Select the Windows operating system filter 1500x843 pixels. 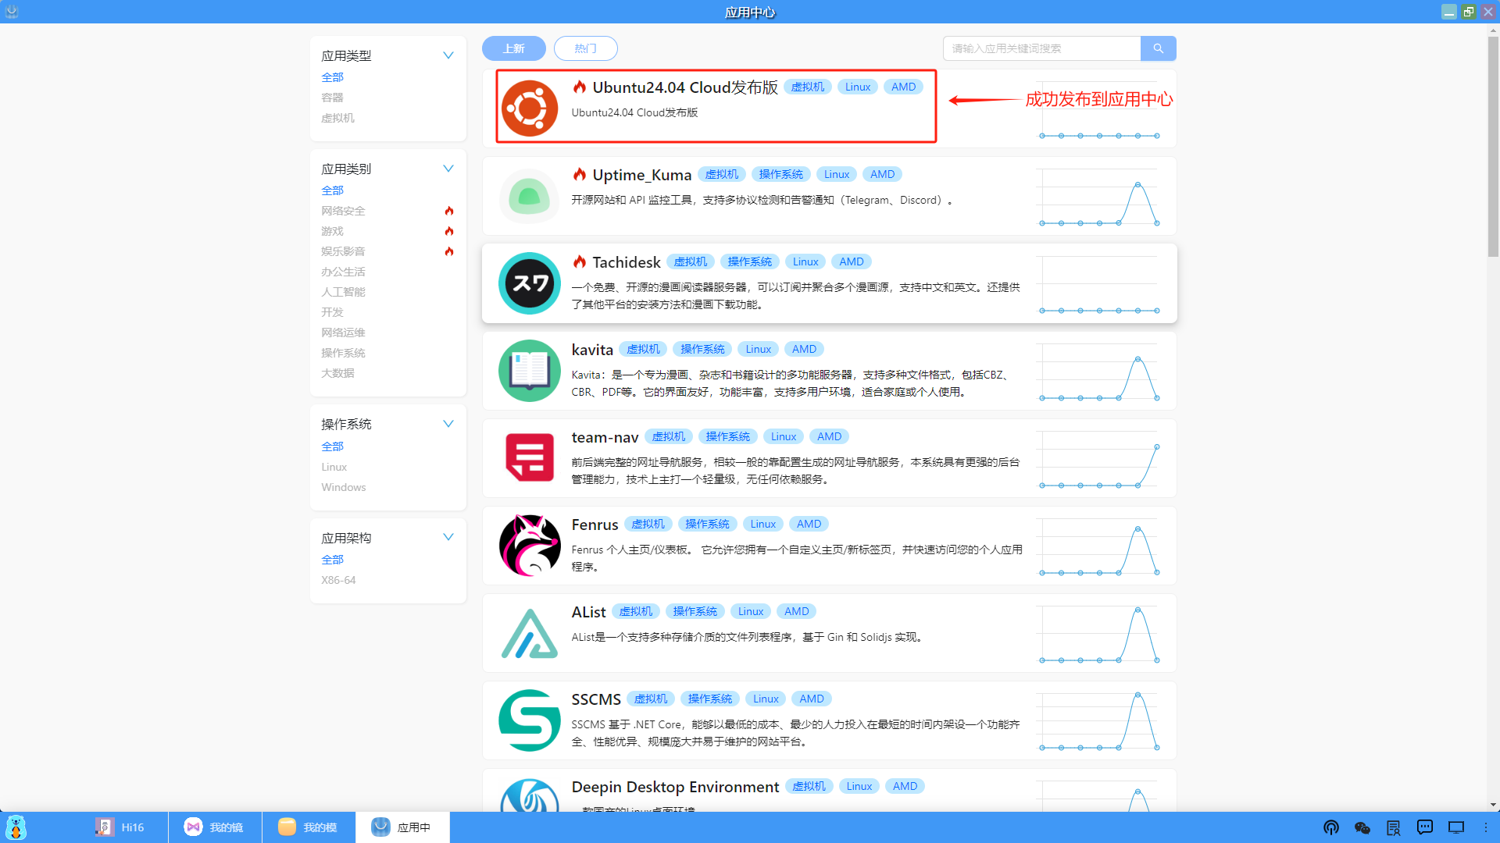pyautogui.click(x=343, y=487)
